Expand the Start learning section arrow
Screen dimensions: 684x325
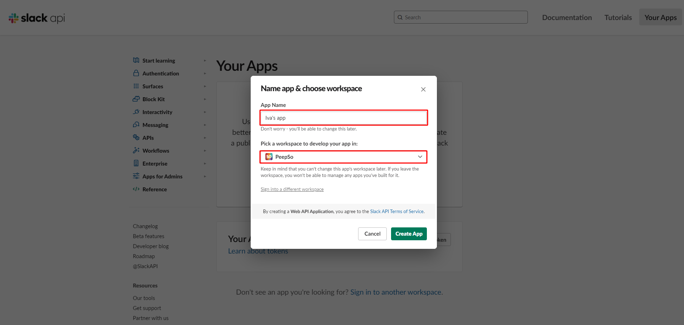(205, 60)
